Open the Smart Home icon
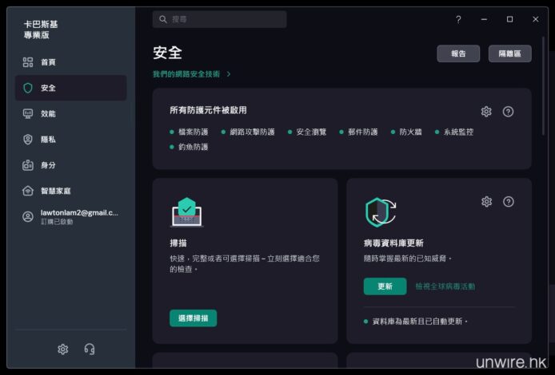555x375 pixels. (28, 191)
